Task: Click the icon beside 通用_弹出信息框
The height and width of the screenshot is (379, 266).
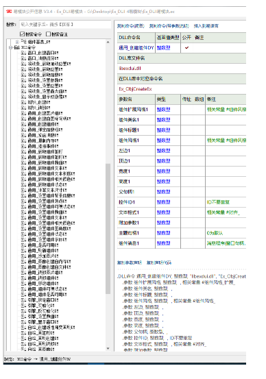Action: (x=23, y=130)
